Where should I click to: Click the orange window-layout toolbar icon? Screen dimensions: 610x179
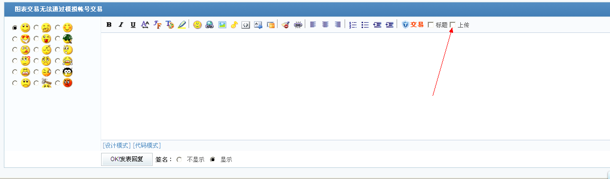point(271,25)
